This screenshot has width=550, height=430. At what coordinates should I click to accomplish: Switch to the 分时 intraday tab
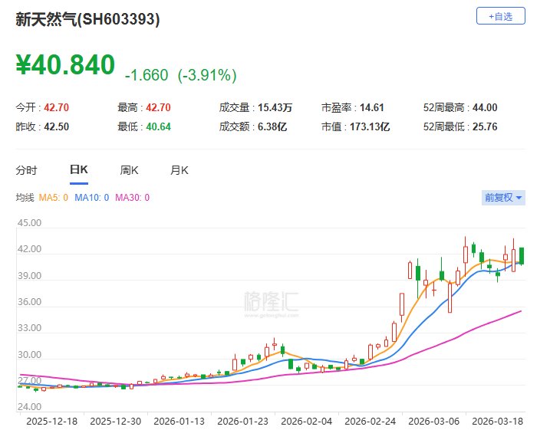[x=26, y=170]
